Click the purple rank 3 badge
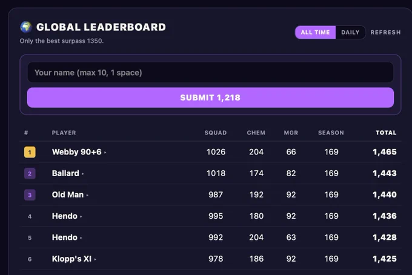 click(30, 195)
